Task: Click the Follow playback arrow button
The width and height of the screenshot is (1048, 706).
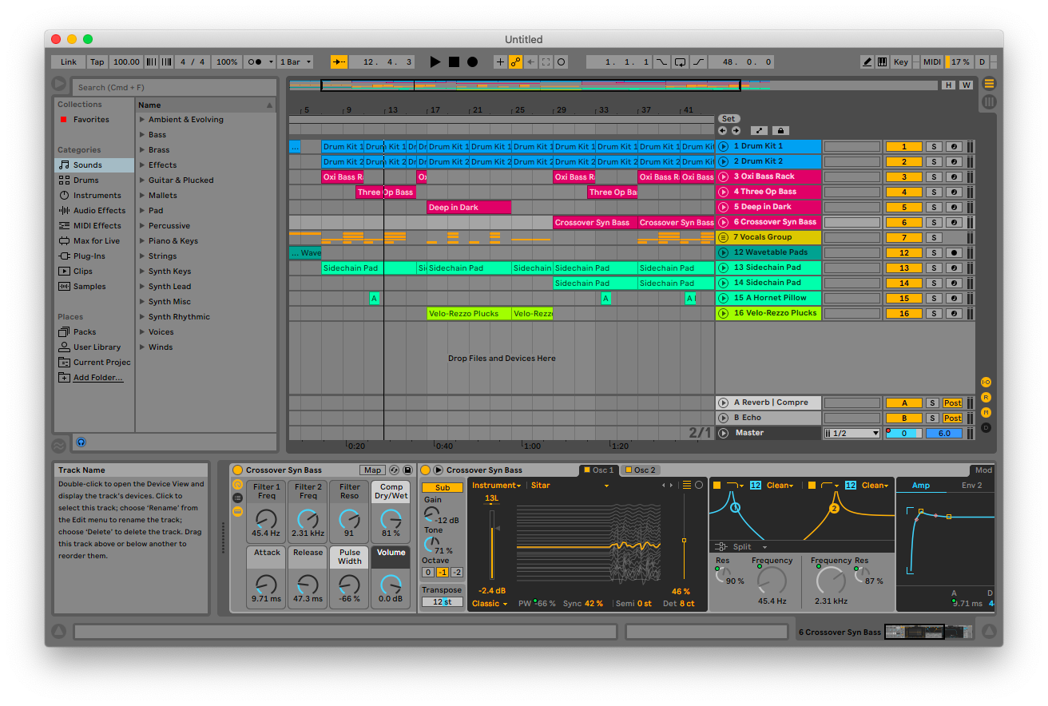Action: click(x=339, y=61)
